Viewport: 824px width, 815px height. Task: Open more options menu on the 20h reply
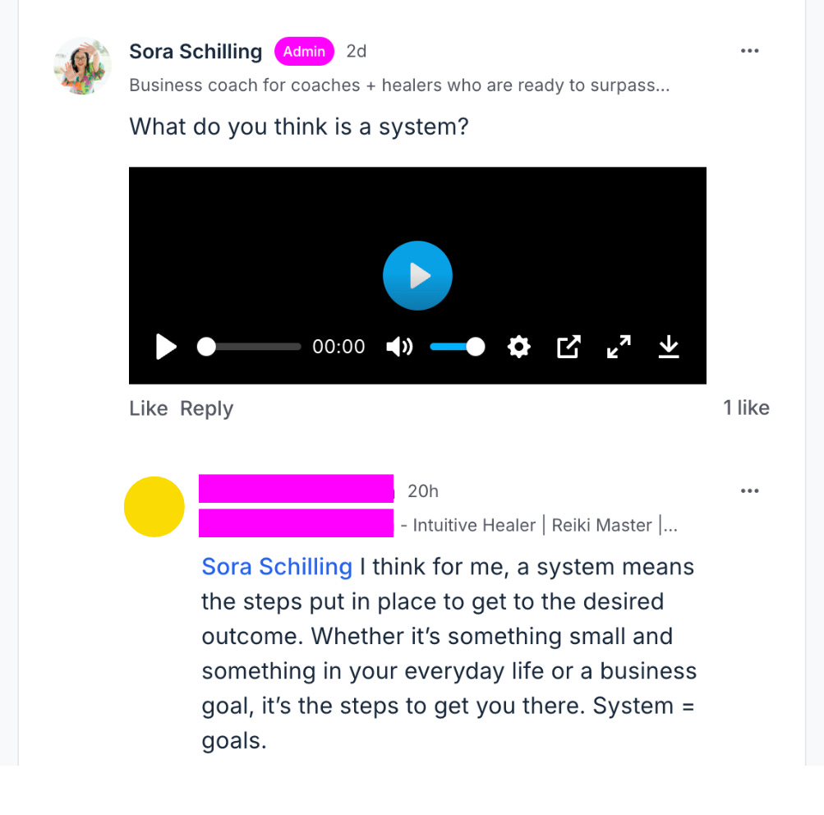(749, 490)
